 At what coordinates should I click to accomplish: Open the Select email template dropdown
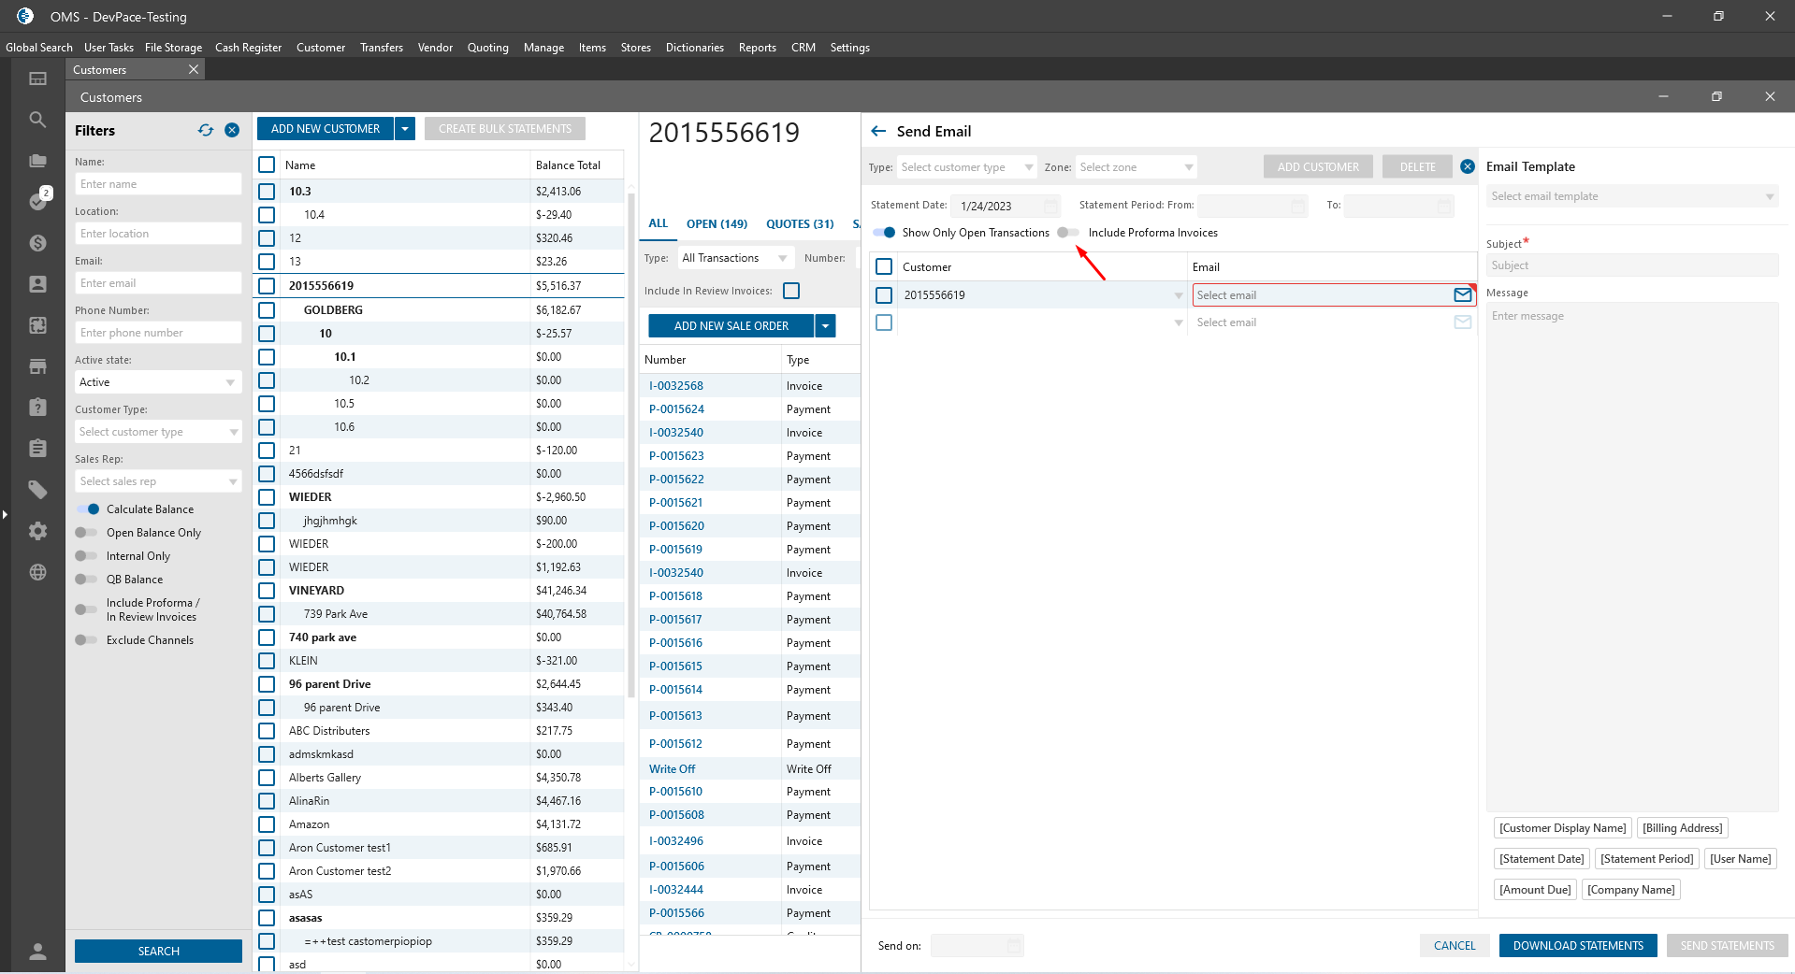pos(1631,196)
